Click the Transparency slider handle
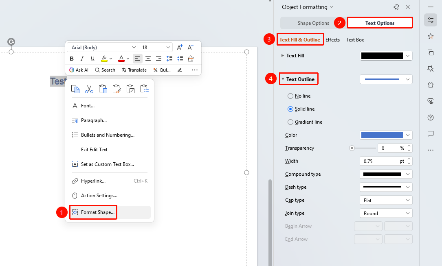This screenshot has width=442, height=266. coord(352,148)
